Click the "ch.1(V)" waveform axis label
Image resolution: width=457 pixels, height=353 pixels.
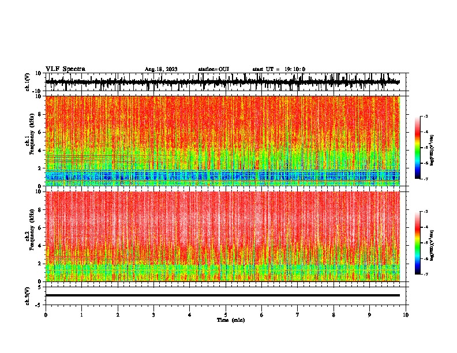click(28, 82)
